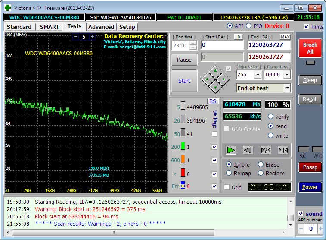Click the right arrow on the navigation diamond
This screenshot has height=240, width=326.
click(x=224, y=79)
